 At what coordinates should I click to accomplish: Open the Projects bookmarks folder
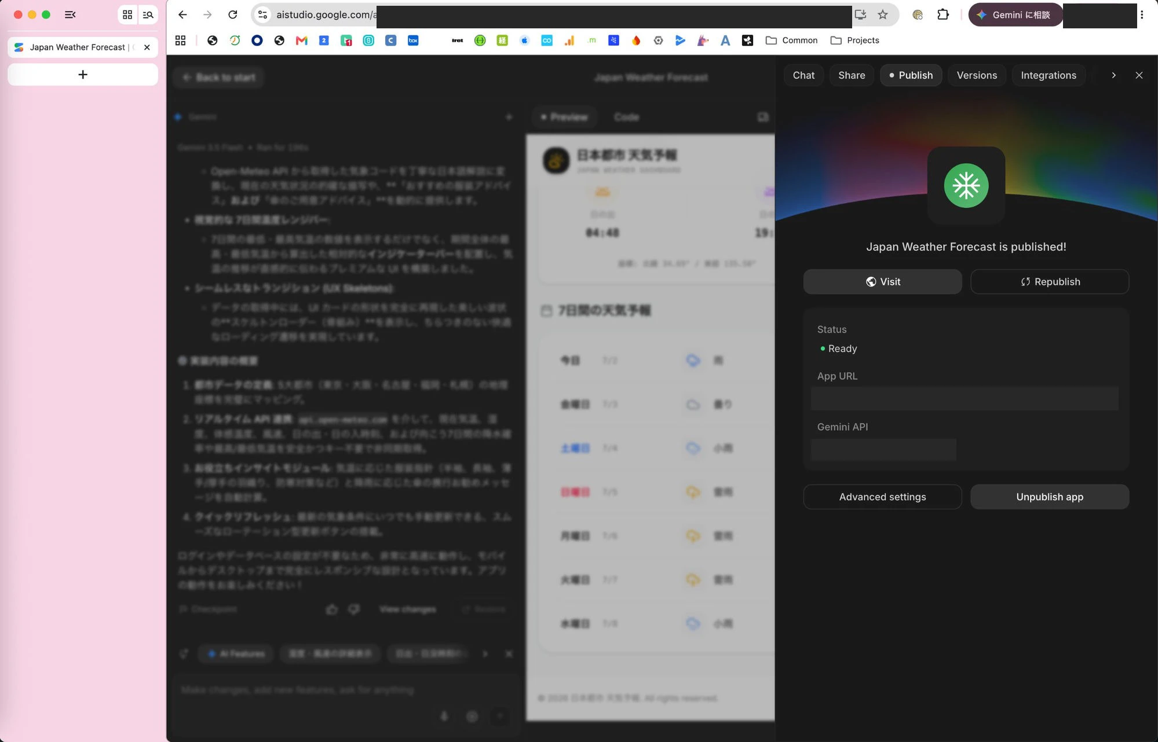coord(854,41)
